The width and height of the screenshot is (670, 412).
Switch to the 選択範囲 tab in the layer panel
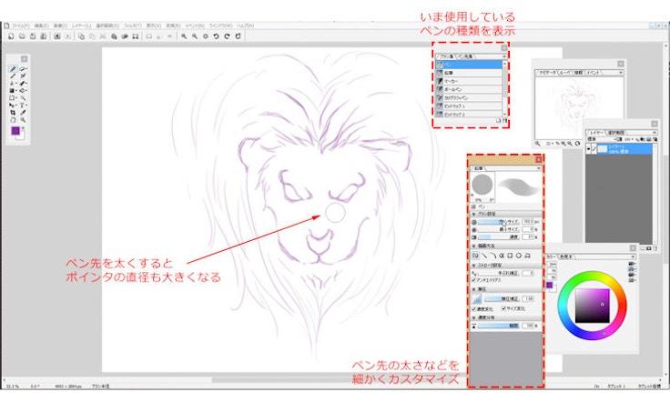[617, 131]
